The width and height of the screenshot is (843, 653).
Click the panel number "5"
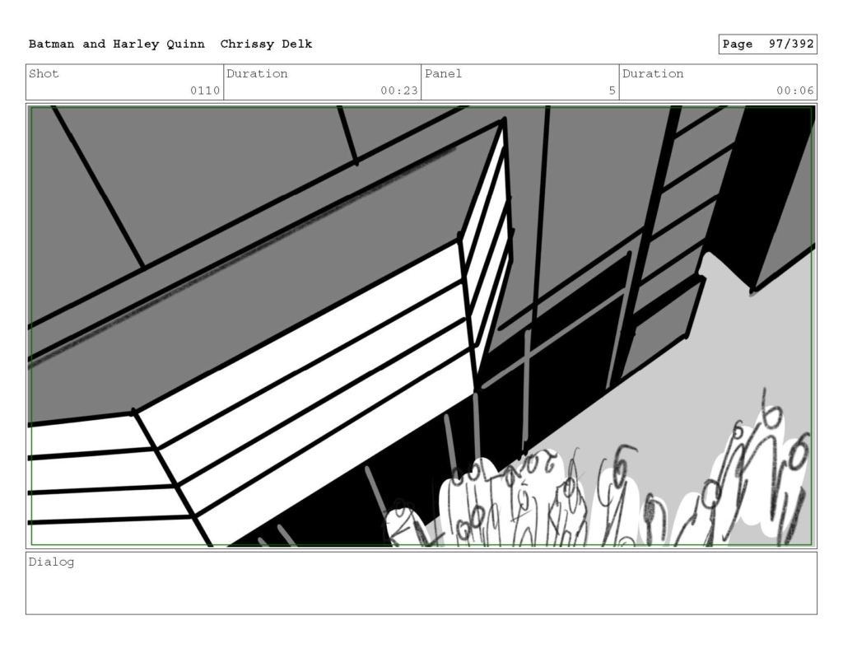(x=612, y=91)
